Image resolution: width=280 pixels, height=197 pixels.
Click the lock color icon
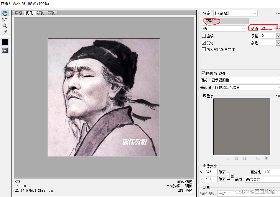click(x=244, y=158)
